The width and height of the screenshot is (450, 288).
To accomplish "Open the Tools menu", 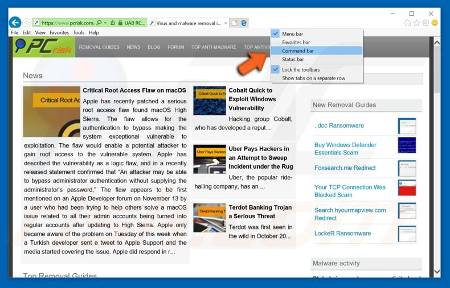I will 79,32.
